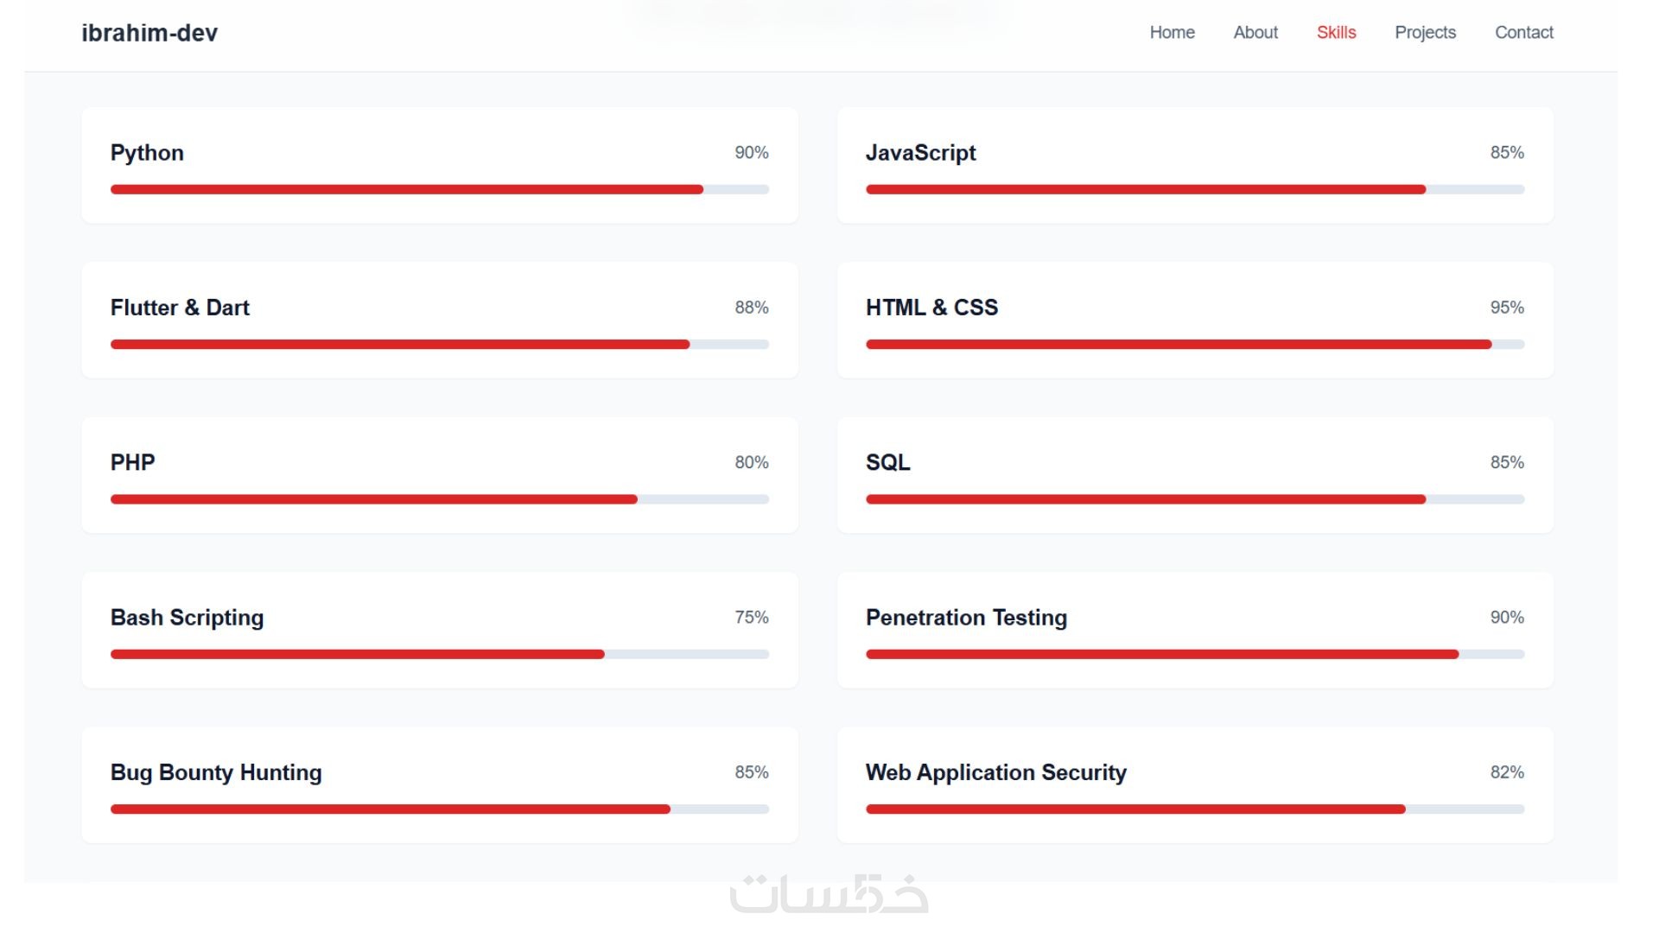The image size is (1659, 933).
Task: Click the JavaScript progress bar
Action: pos(1194,189)
